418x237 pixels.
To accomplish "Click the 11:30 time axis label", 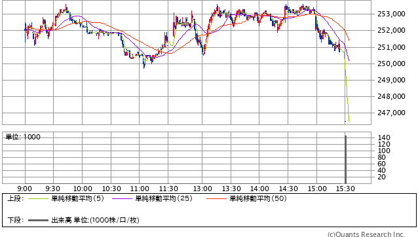I will (168, 189).
